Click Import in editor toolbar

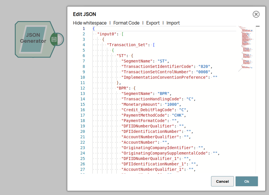tap(173, 23)
